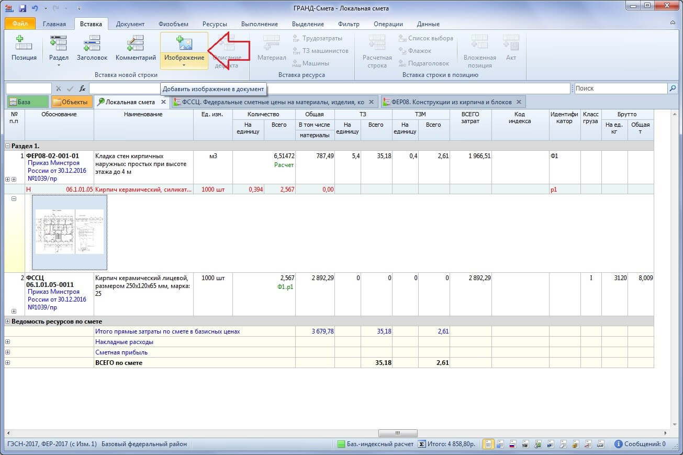
Task: Open the Сообщений: 0 info panel
Action: pyautogui.click(x=640, y=444)
